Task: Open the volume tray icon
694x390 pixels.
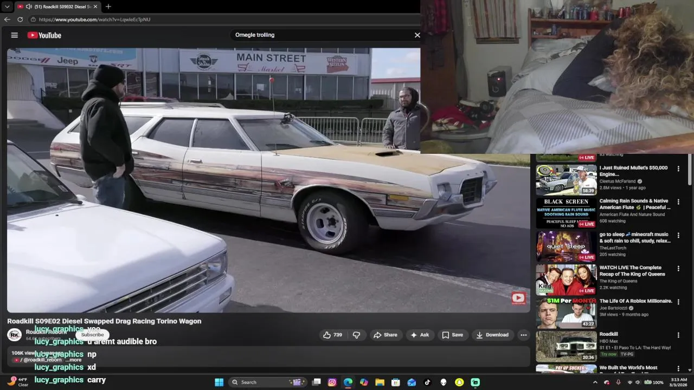Action: [638, 382]
